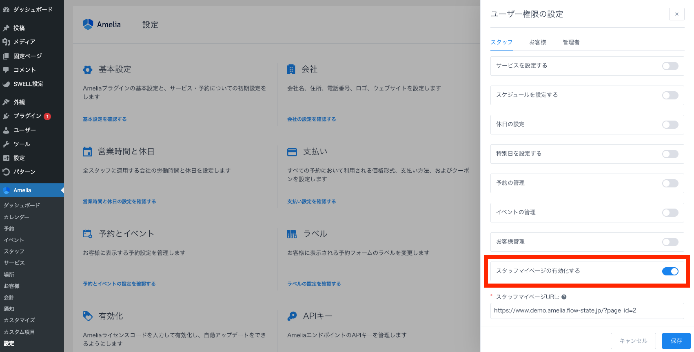This screenshot has height=352, width=694.
Task: Open the 基本設定を確認する link
Action: tap(104, 119)
